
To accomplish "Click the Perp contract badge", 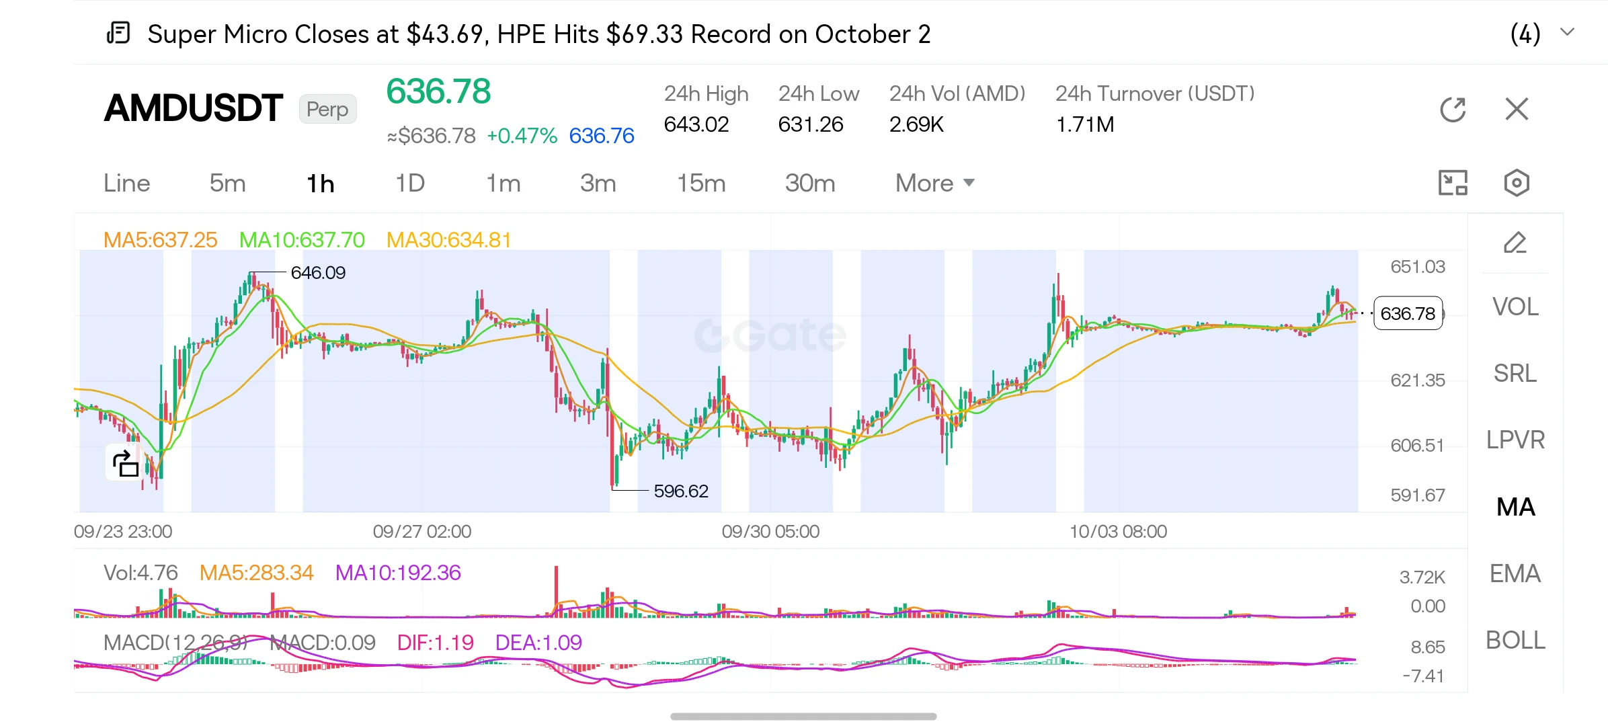I will click(327, 109).
